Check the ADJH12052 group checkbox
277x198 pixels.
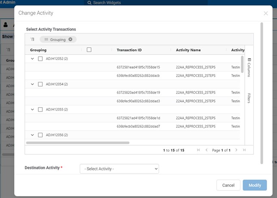pyautogui.click(x=40, y=59)
